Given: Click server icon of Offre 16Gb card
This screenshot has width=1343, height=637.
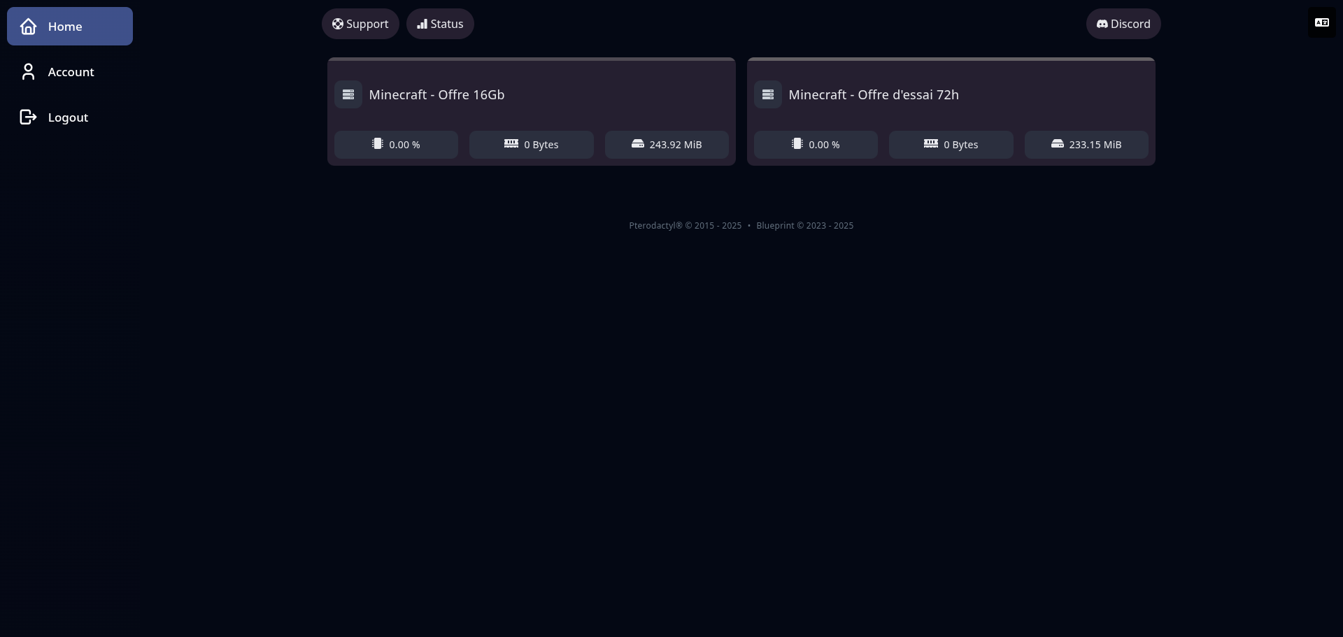Looking at the screenshot, I should (x=348, y=94).
